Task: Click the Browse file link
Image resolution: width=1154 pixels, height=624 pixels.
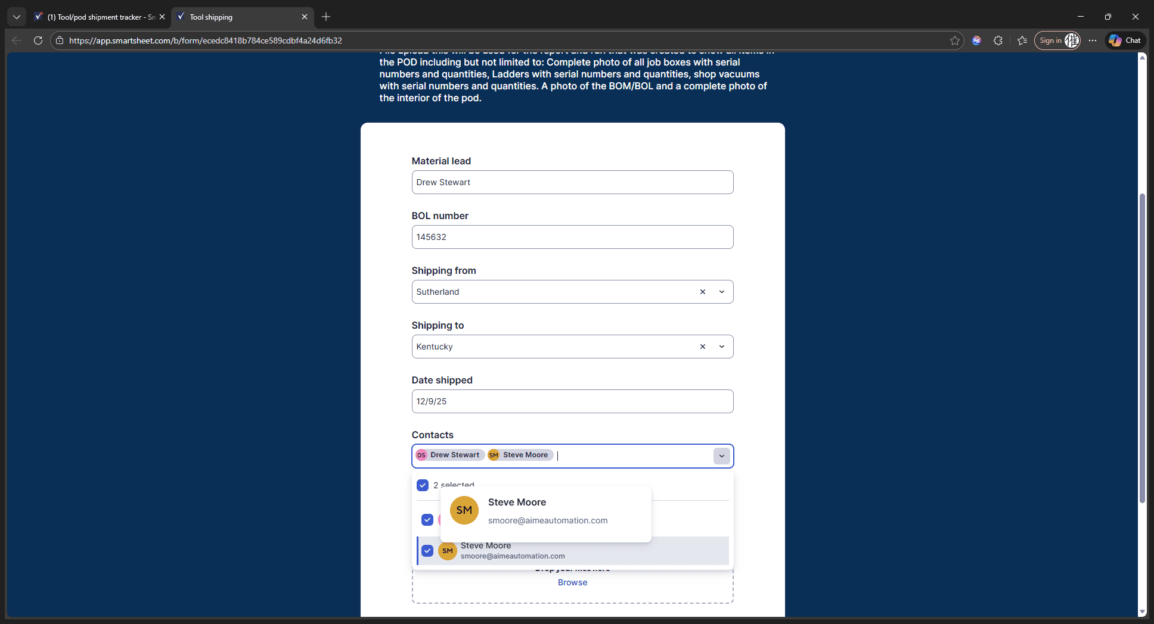Action: [573, 582]
